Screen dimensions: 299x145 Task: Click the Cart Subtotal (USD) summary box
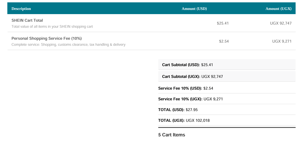point(227,65)
